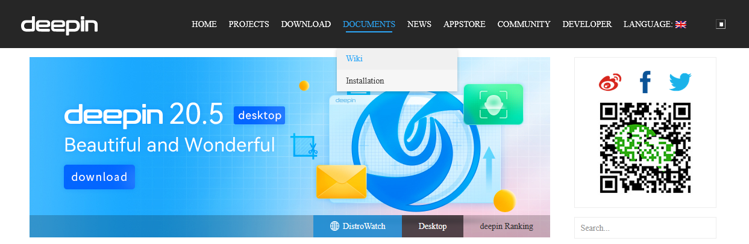The height and width of the screenshot is (244, 749).
Task: Switch to the Desktop banner tab
Action: tap(433, 227)
